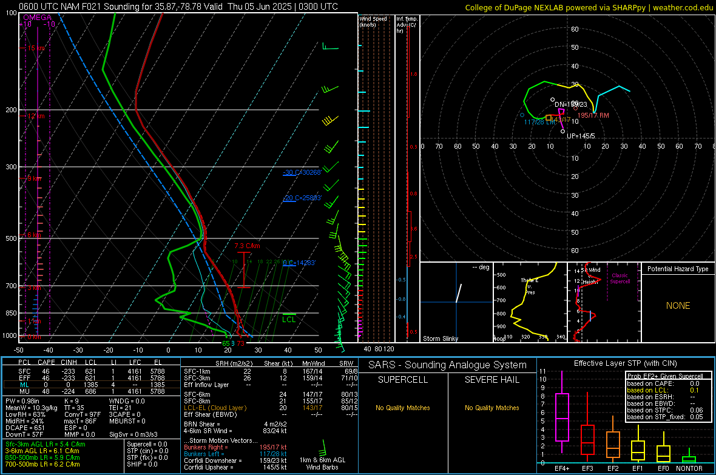This screenshot has height=475, width=716.
Task: Click the yellow 'based on LCL: 0.1' line
Action: pyautogui.click(x=663, y=390)
